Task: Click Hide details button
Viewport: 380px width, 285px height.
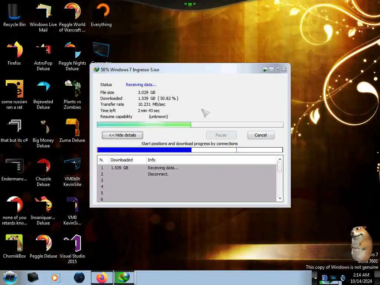Action: [122, 135]
